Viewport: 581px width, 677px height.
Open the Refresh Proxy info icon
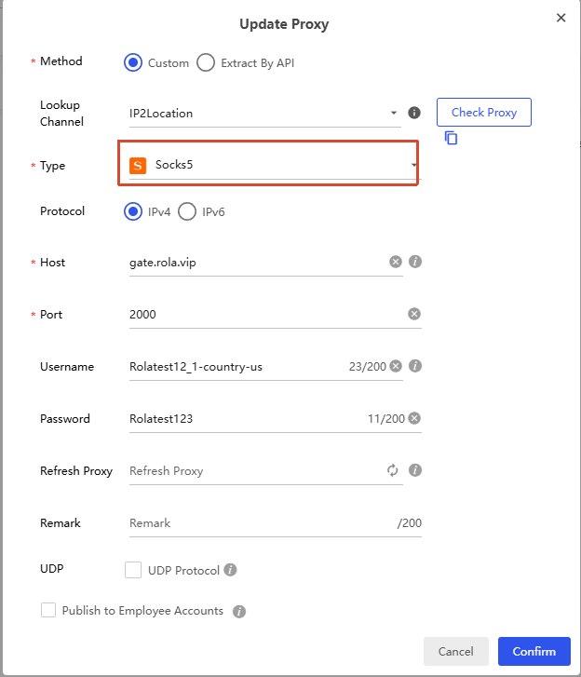click(415, 470)
